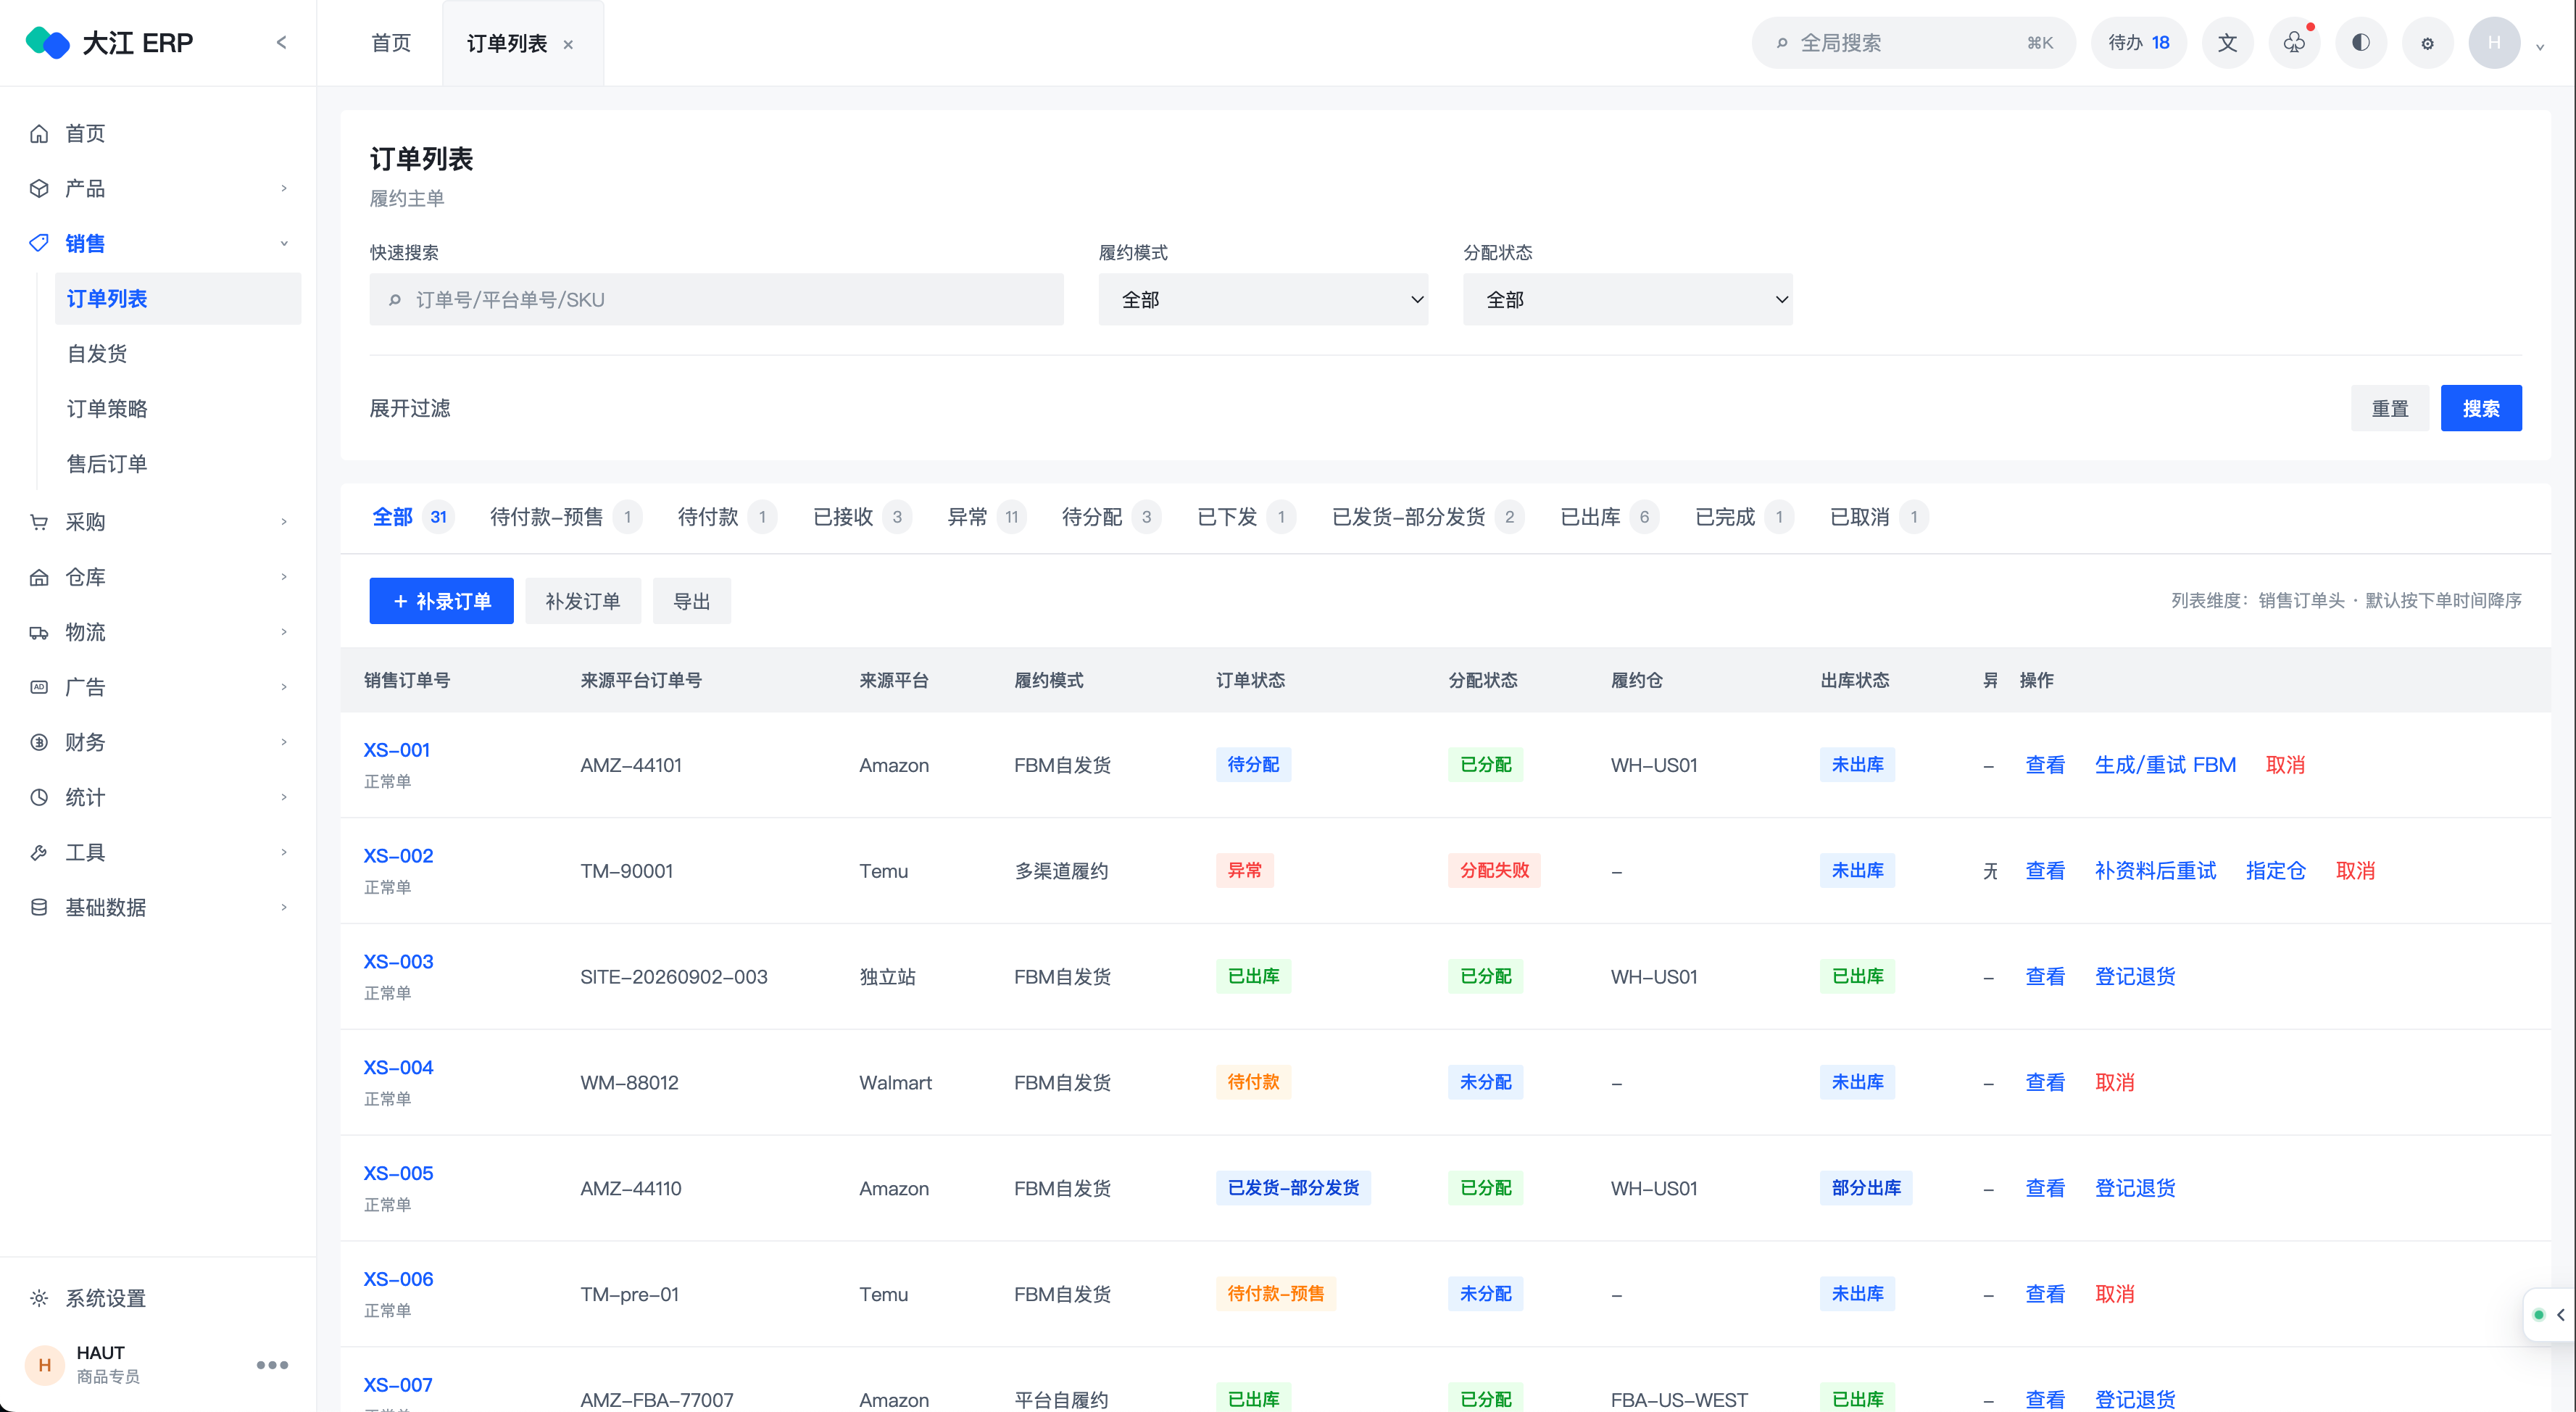Click 补资料后重试 for XS-002
This screenshot has width=2576, height=1412.
click(2156, 871)
